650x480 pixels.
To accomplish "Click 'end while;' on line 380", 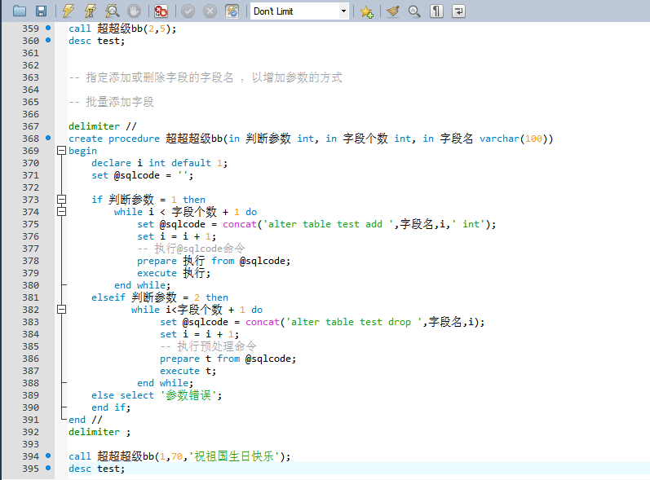I will 142,285.
